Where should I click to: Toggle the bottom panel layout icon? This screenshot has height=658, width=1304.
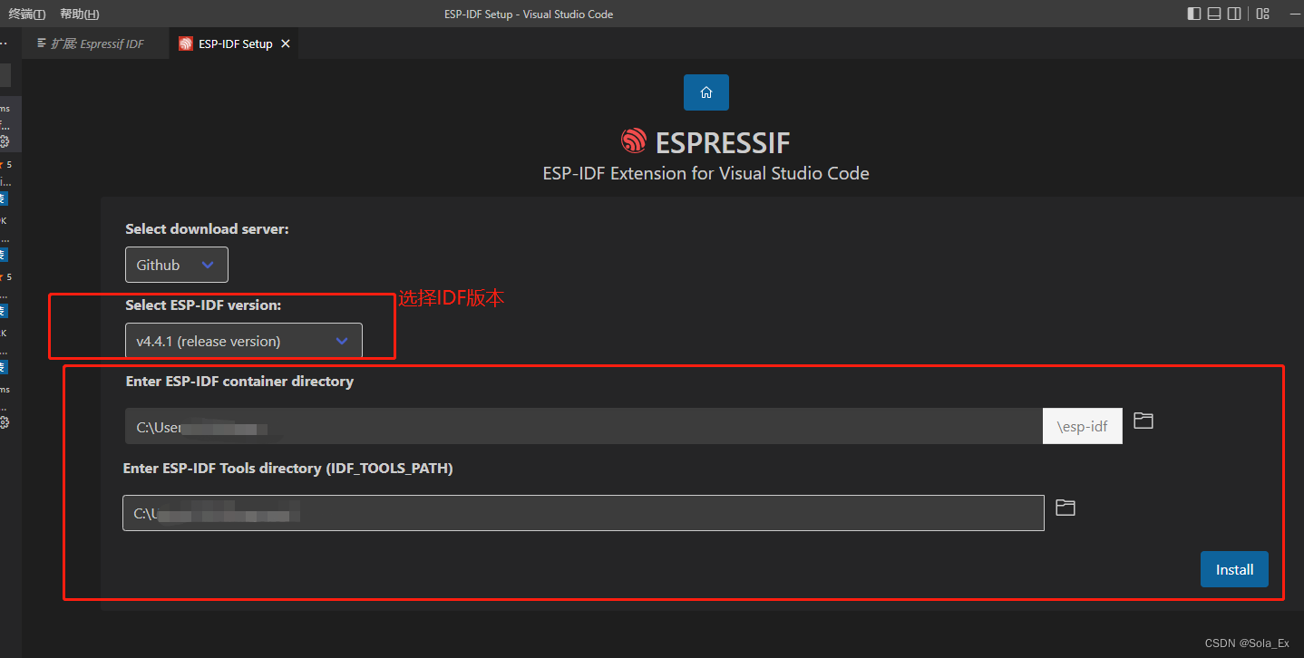pos(1214,14)
